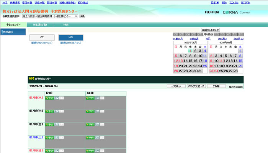
Task: Click the 予約 pencil button for 01/01 12:00
Action: (49, 98)
